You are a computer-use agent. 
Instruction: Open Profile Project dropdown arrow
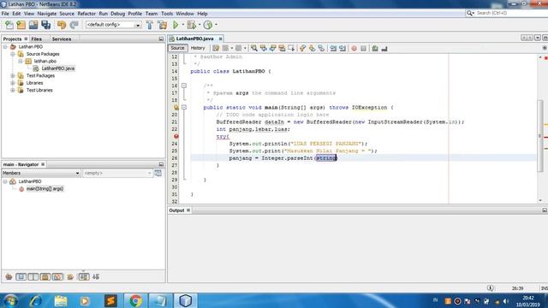pos(216,25)
